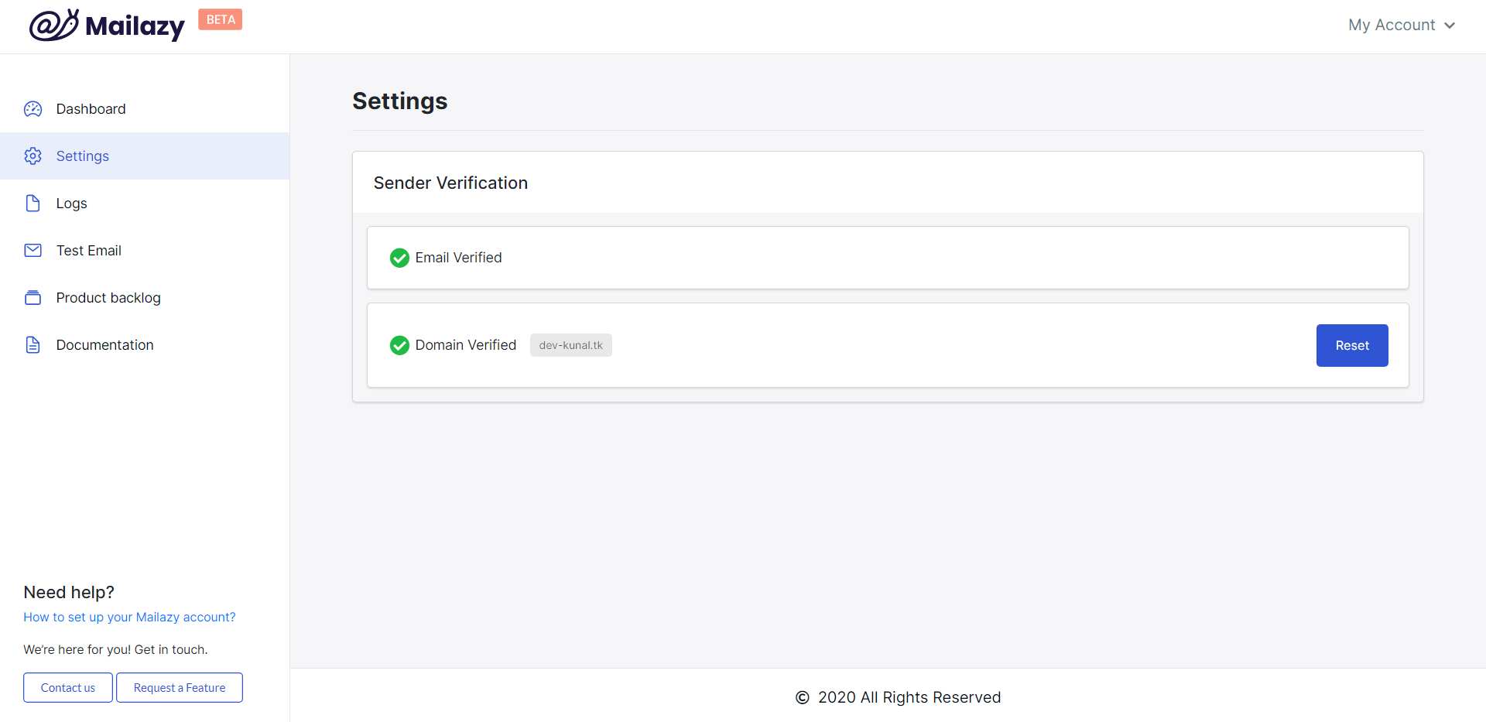Click the copyright symbol in footer

pyautogui.click(x=803, y=697)
